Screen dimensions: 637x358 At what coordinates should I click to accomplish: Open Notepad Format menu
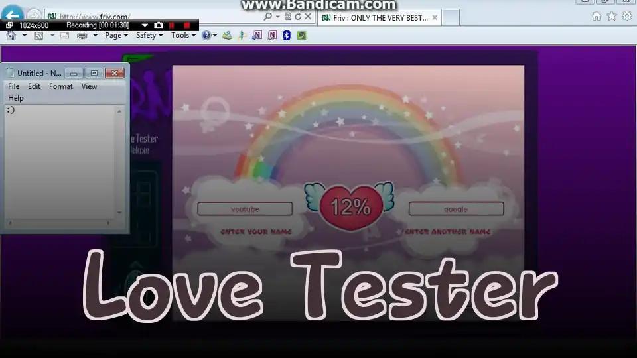pyautogui.click(x=61, y=86)
